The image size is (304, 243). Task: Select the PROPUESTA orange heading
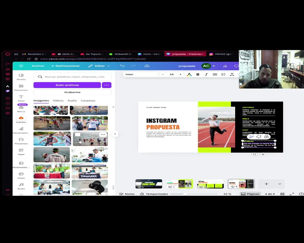[163, 127]
